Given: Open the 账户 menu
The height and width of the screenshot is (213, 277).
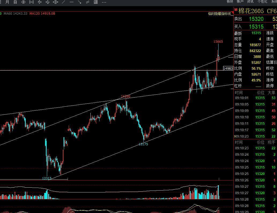Looking at the screenshot, I should pos(240,2).
